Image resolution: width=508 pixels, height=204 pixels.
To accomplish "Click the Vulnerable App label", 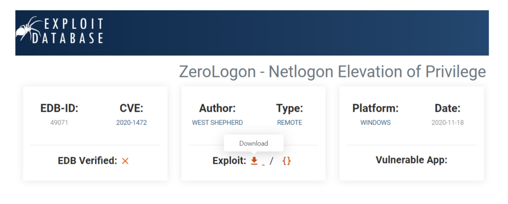I will point(411,160).
